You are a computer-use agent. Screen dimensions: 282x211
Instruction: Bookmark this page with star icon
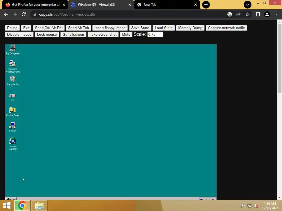pyautogui.click(x=247, y=14)
